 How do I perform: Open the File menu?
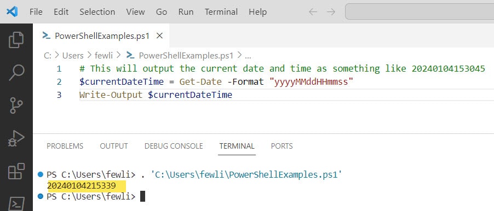pyautogui.click(x=36, y=12)
